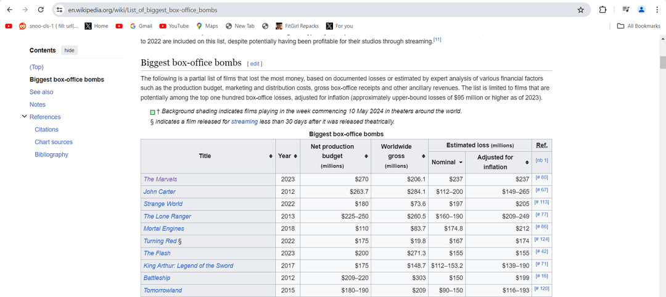Go to Bibliography subsection
666x297 pixels.
pyautogui.click(x=51, y=154)
